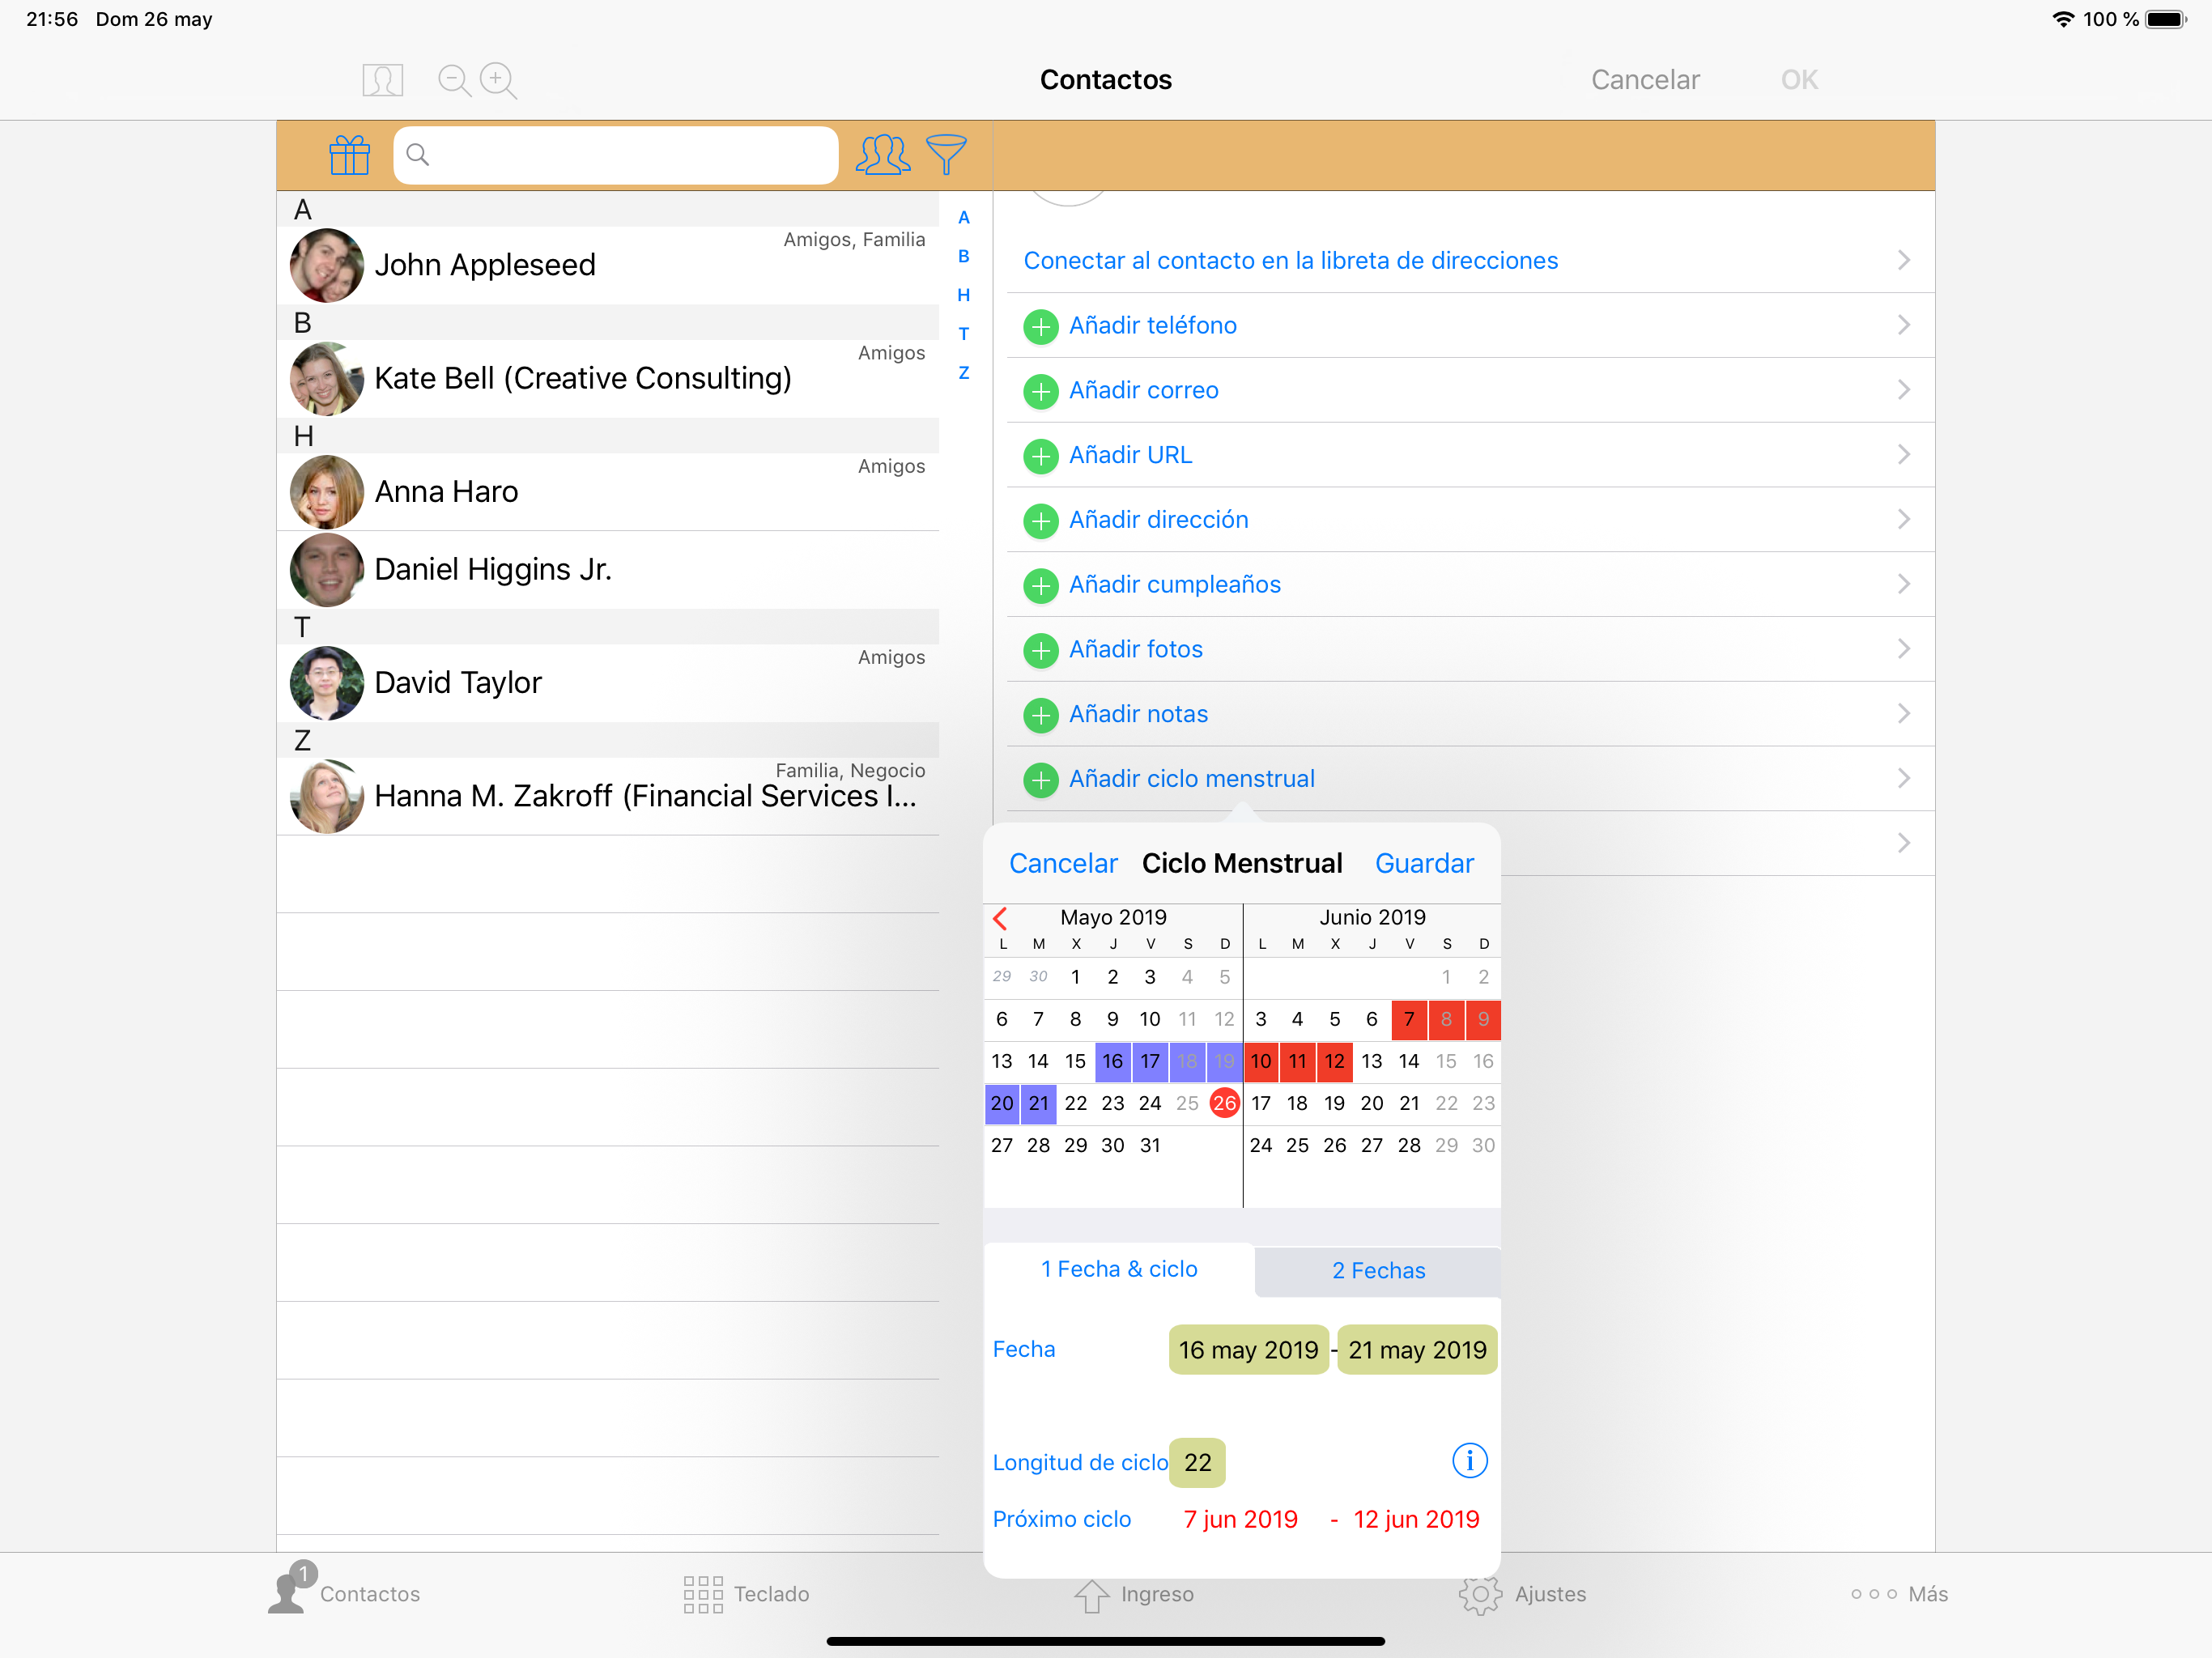The width and height of the screenshot is (2212, 1658).
Task: Select the 1 Fecha & ciclo tab
Action: (1119, 1269)
